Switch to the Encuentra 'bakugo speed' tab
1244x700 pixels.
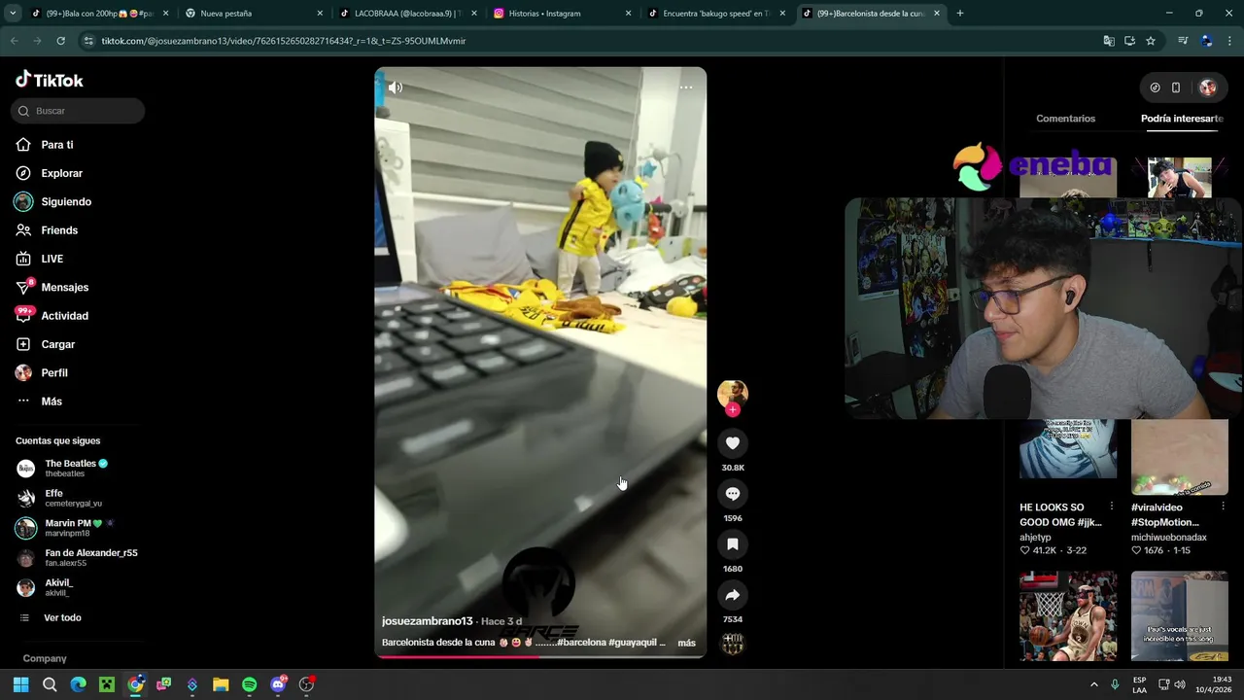[715, 14]
